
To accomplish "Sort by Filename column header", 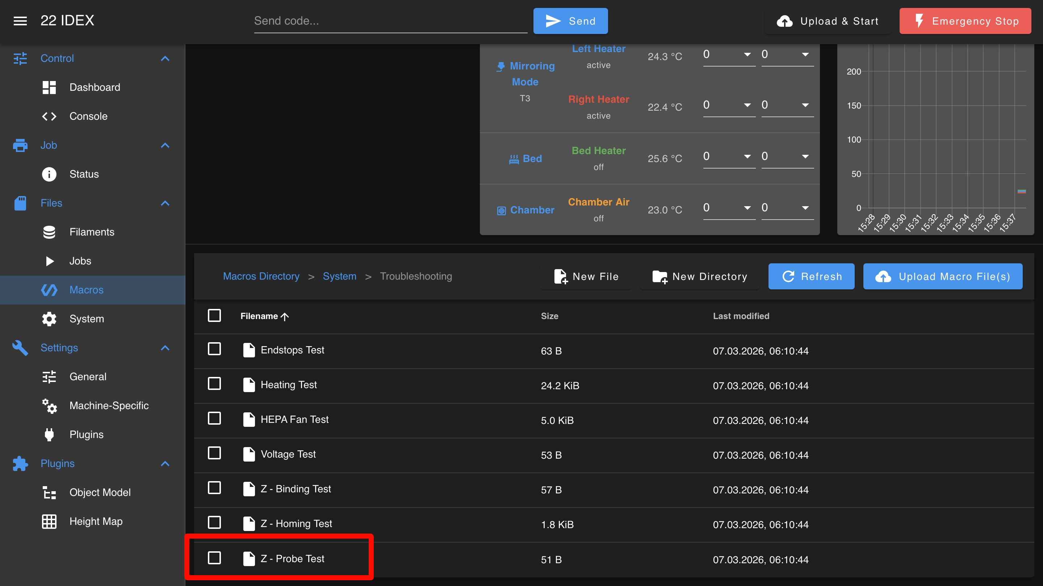I will pos(264,316).
